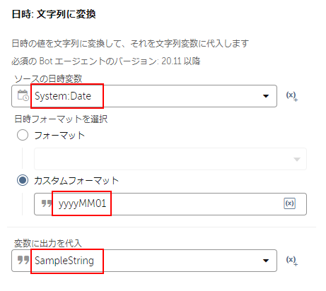Click quote icon in custom format field
The image size is (326, 291).
(x=47, y=203)
